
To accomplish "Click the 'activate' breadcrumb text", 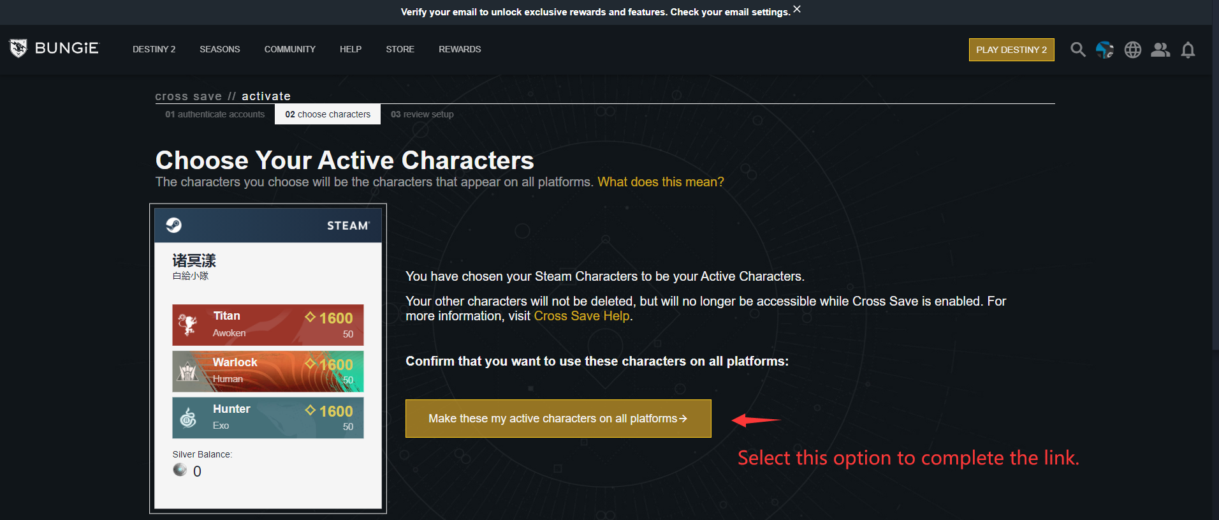I will [266, 96].
